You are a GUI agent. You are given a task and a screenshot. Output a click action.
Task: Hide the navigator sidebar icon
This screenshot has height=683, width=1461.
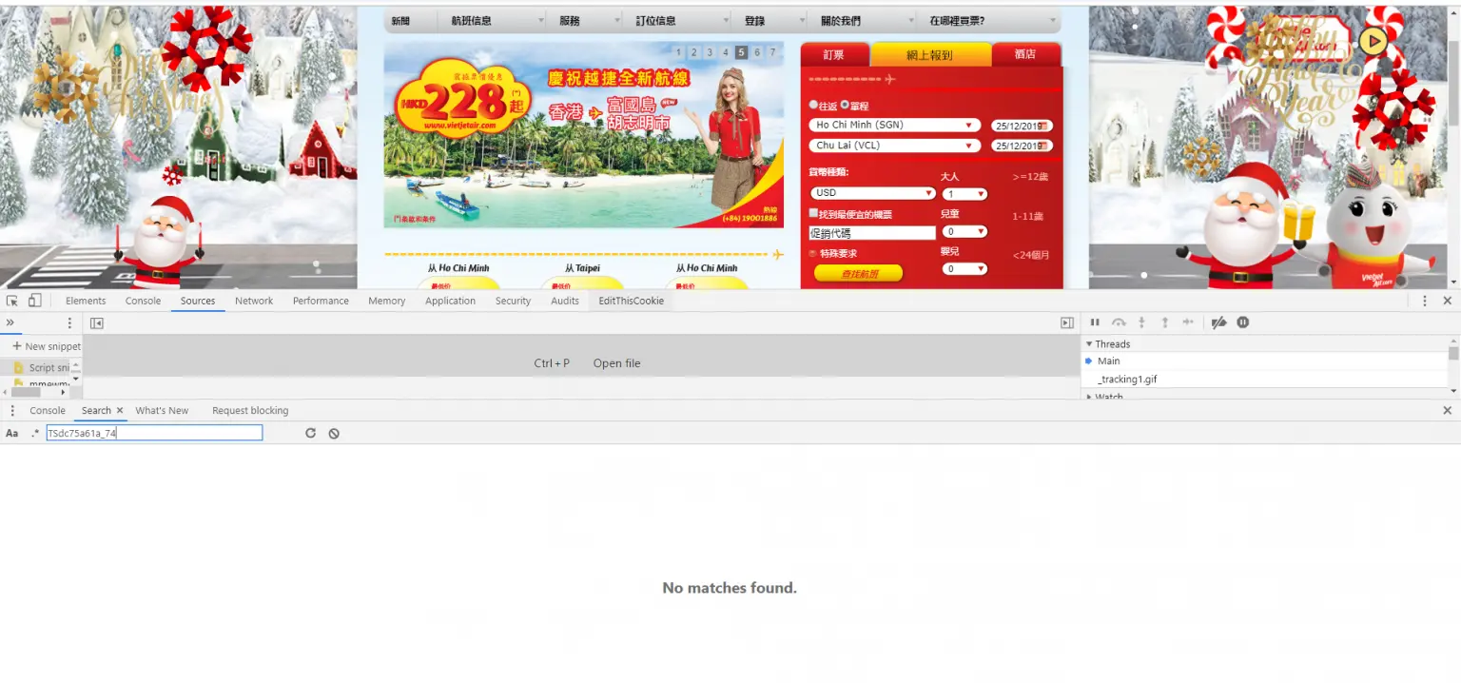tap(96, 323)
